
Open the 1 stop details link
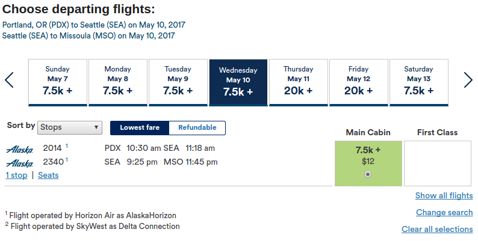(x=16, y=175)
